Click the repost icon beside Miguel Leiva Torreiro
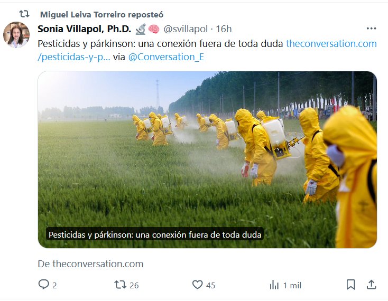Screen dimensions: 388x301 coord(24,14)
